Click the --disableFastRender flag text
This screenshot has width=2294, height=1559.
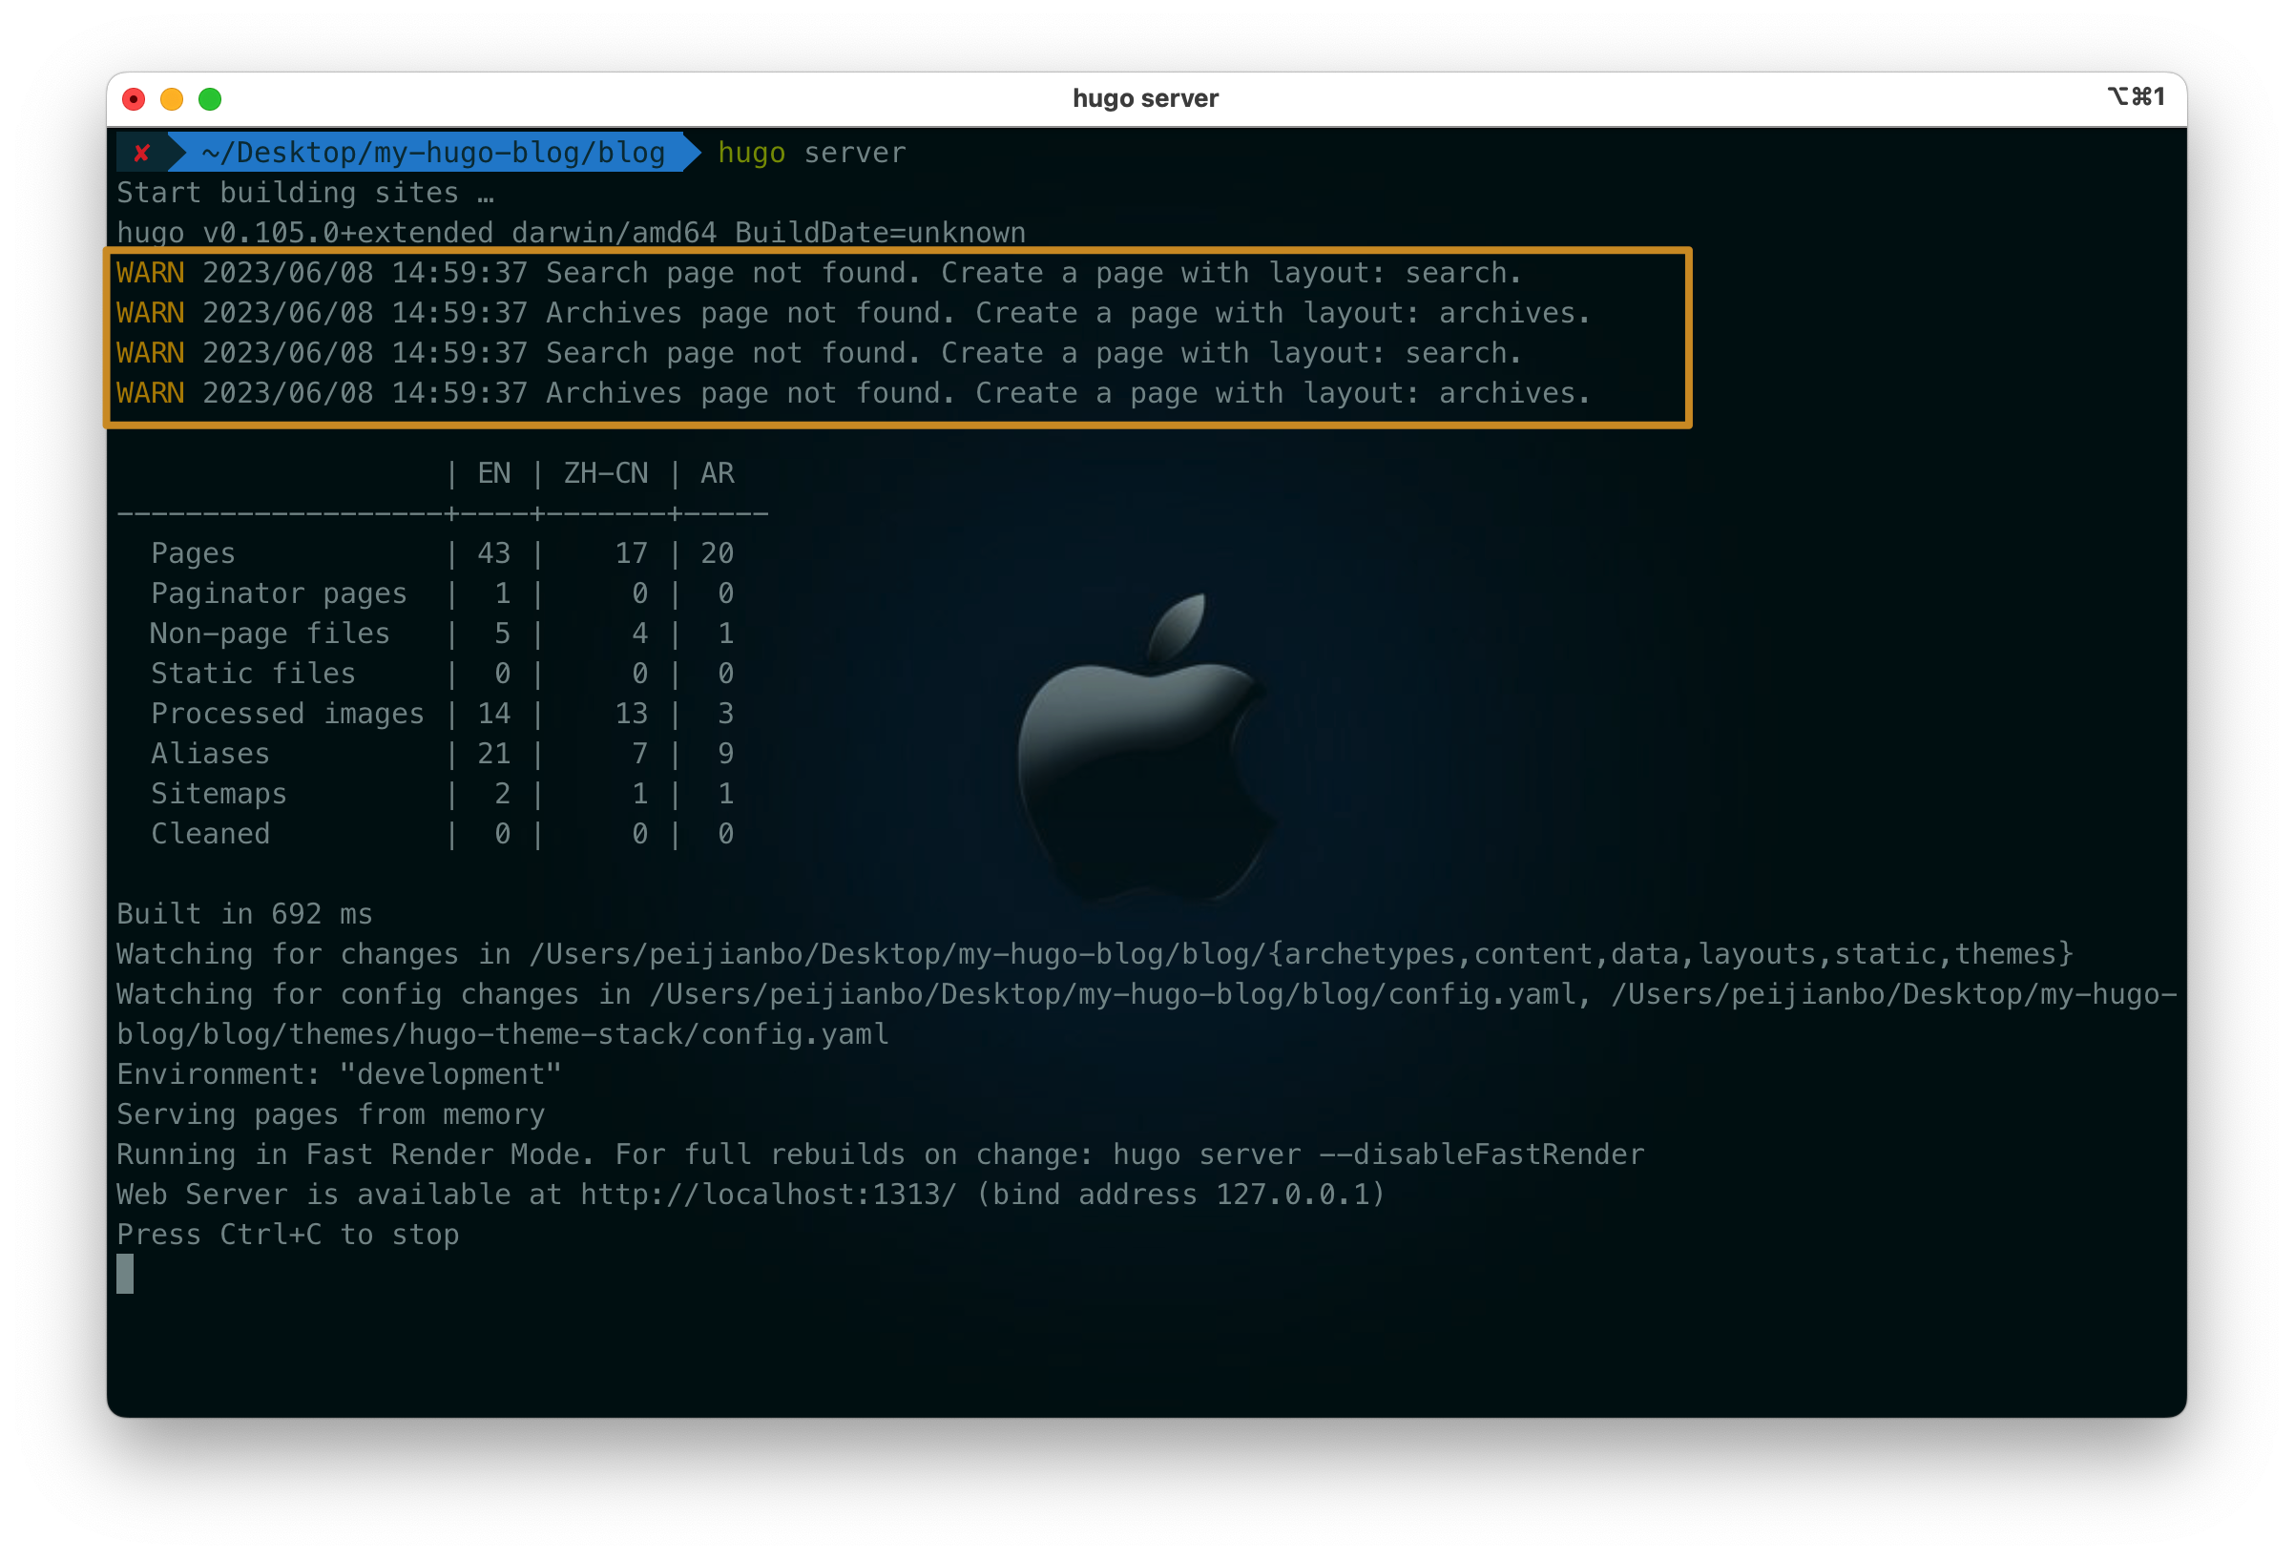coord(1481,1154)
